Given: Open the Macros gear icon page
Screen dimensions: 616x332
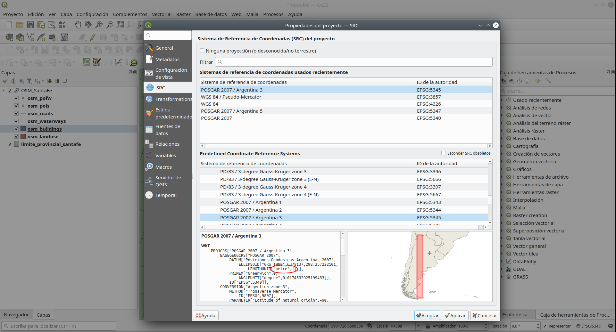Looking at the screenshot, I should (149, 167).
